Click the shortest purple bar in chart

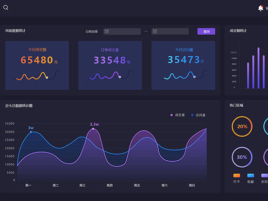tap(248, 75)
